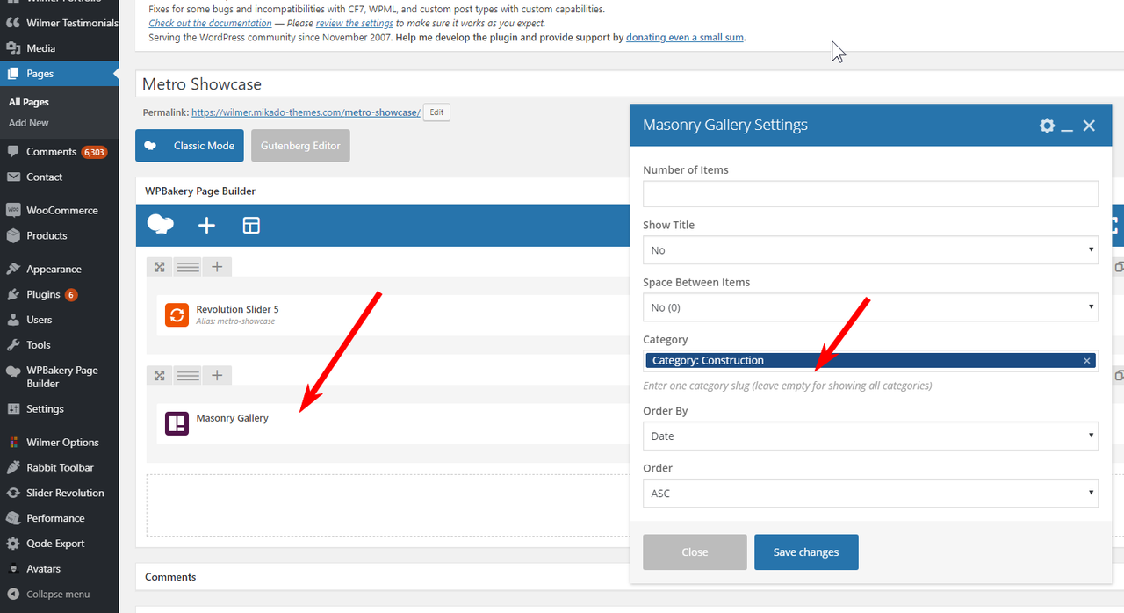
Task: Open the Settings menu in the sidebar
Action: pyautogui.click(x=59, y=409)
